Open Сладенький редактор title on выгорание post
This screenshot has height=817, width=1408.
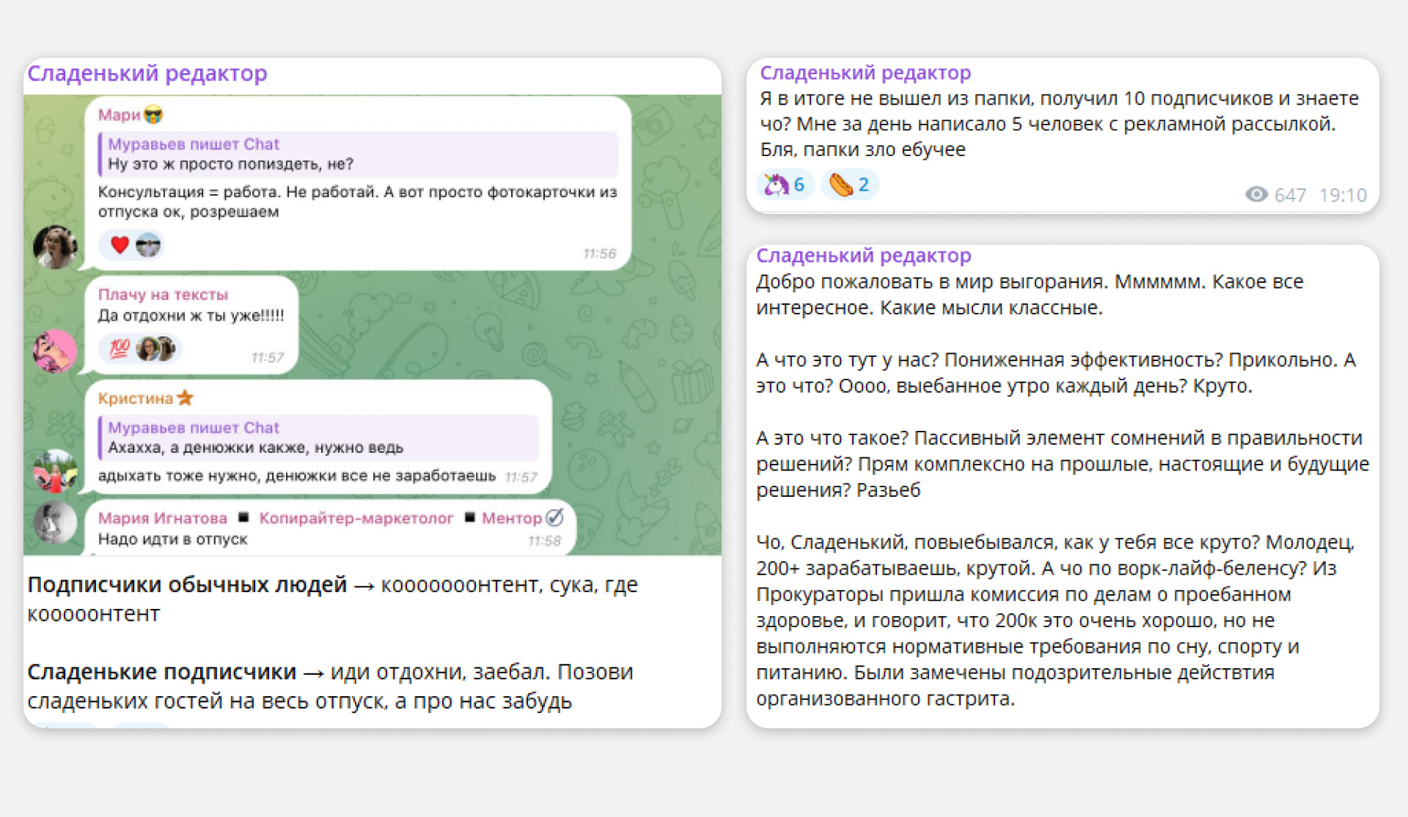click(864, 256)
